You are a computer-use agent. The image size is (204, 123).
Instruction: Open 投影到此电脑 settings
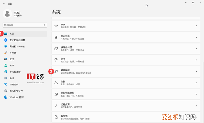pyautogui.click(x=126, y=94)
